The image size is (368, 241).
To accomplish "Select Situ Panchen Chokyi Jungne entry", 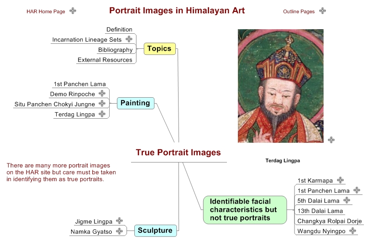I will point(55,104).
